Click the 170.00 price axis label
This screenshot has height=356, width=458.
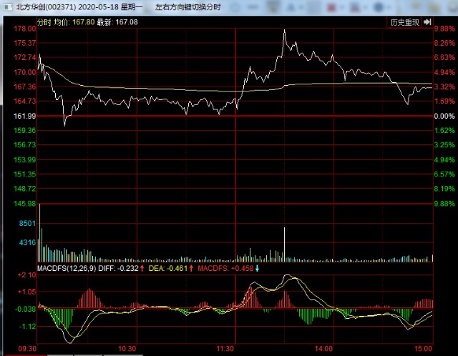coord(25,72)
